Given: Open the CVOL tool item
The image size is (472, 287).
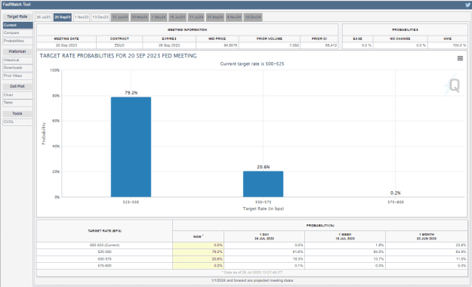Looking at the screenshot, I should [x=18, y=122].
